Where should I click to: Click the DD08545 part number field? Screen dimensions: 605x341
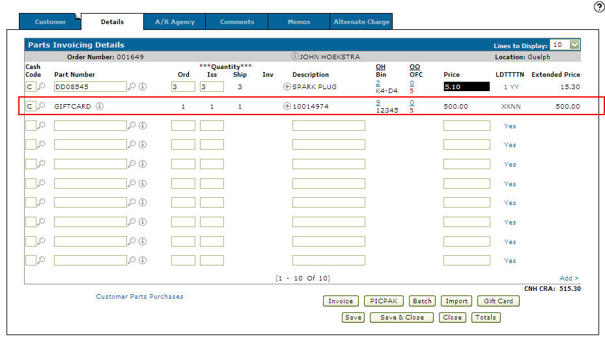tap(91, 87)
